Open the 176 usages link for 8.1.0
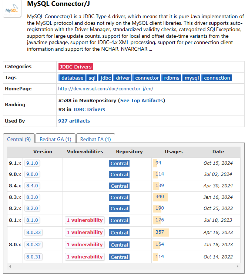245x274 pixels. [x=160, y=220]
